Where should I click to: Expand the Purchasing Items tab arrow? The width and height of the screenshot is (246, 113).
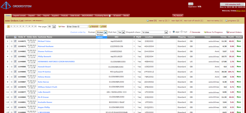point(110,16)
